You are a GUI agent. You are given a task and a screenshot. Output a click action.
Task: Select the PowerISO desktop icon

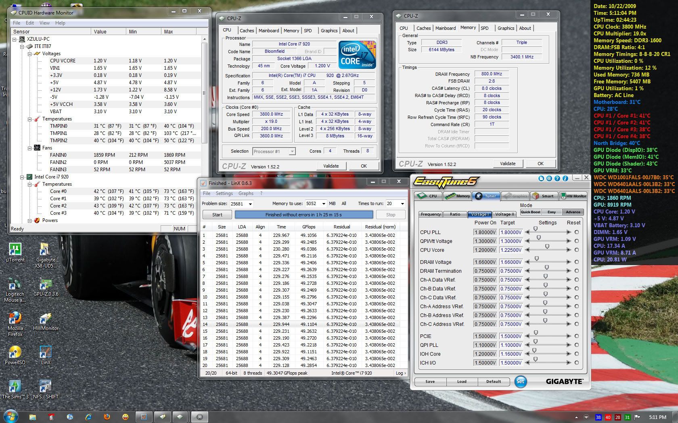[15, 355]
